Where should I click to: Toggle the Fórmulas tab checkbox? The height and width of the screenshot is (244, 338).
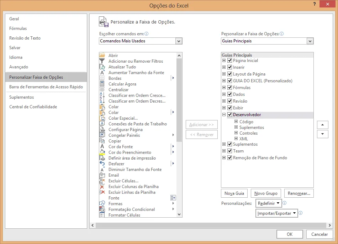coord(230,87)
